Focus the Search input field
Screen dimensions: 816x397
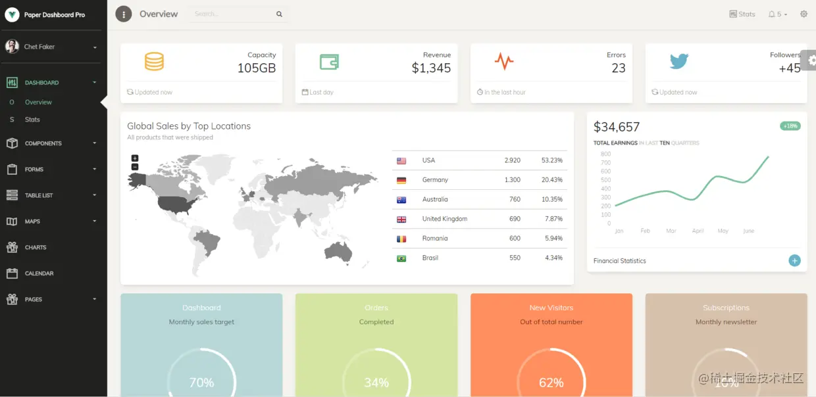tap(232, 14)
